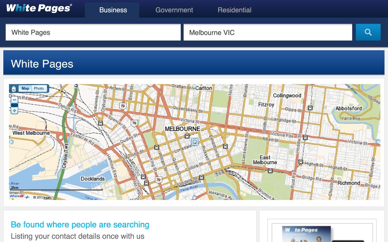
Task: Click the Langridge St label
Action: (283, 120)
